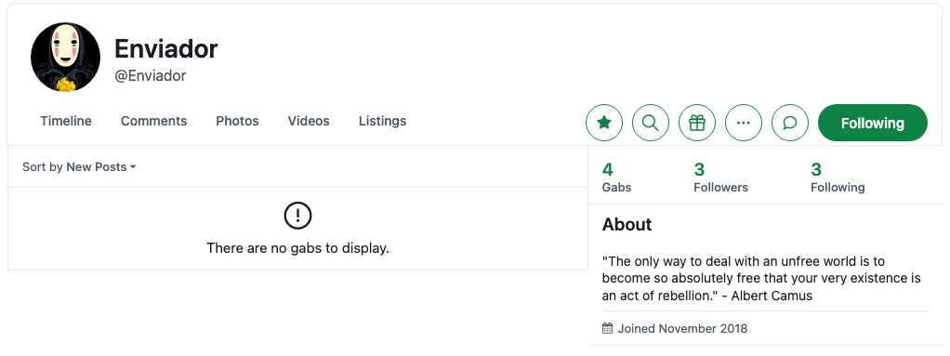The height and width of the screenshot is (356, 950).
Task: Select the Listings tab
Action: 382,121
